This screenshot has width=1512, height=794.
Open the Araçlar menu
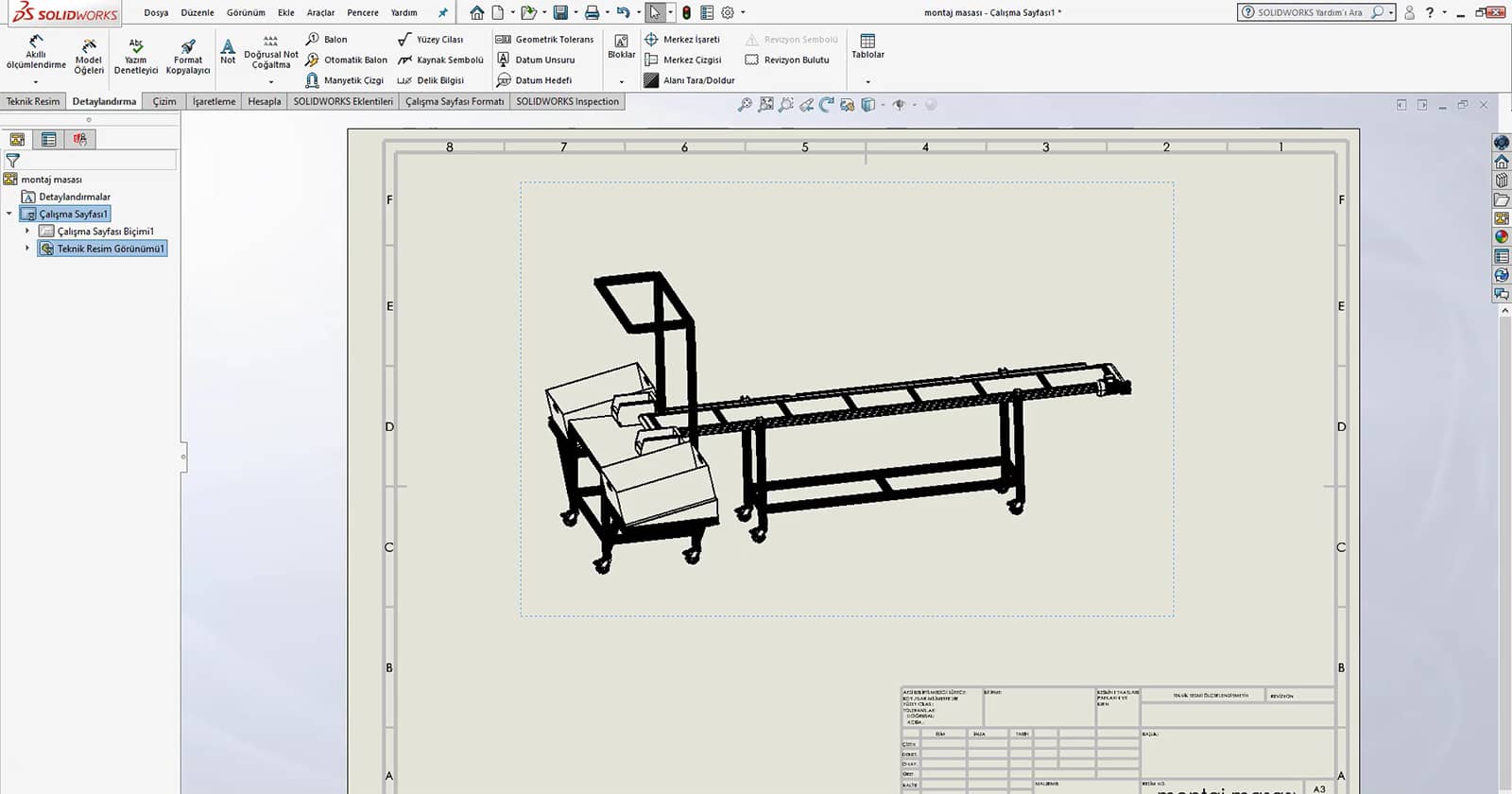tap(320, 13)
